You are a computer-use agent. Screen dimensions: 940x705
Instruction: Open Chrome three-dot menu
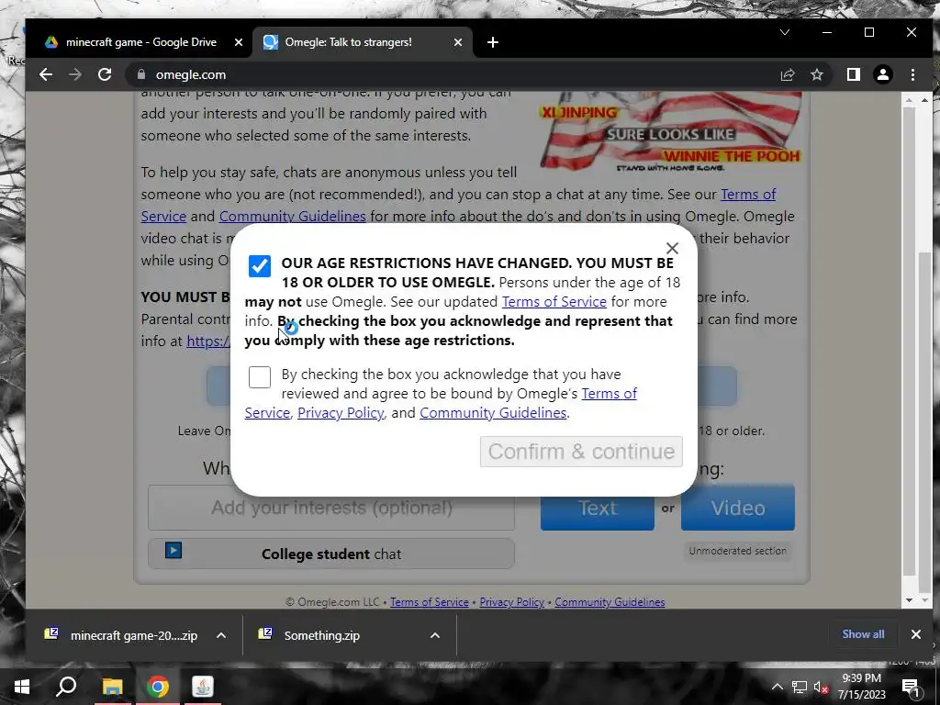(913, 74)
